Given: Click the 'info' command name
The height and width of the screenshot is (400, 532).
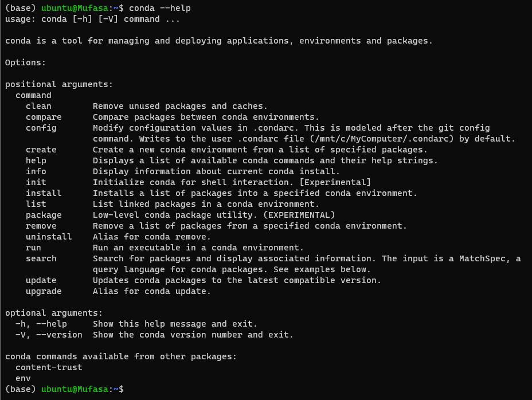Looking at the screenshot, I should click(x=36, y=171).
